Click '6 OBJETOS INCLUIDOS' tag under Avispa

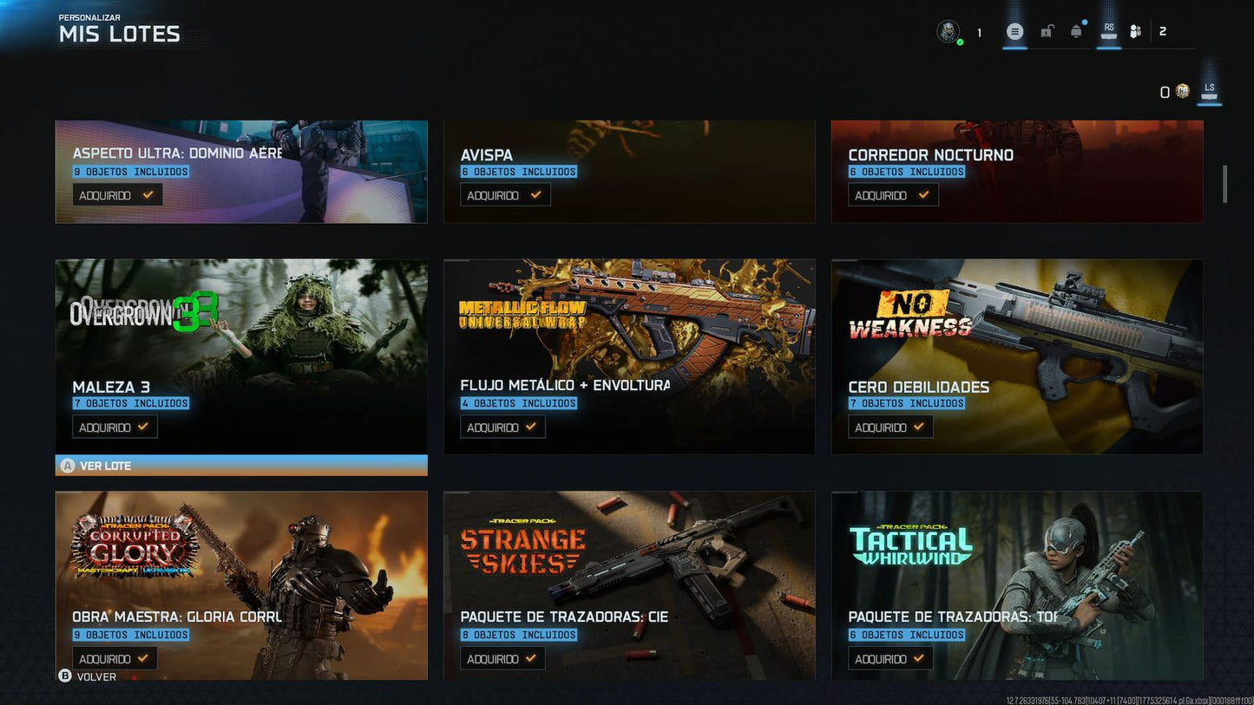click(x=519, y=172)
